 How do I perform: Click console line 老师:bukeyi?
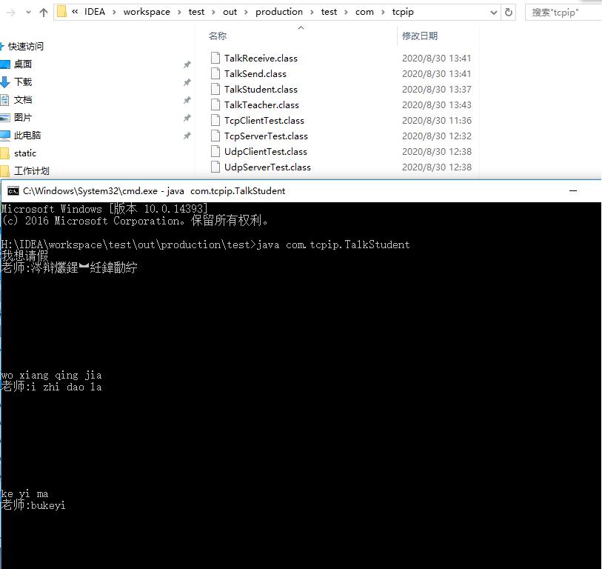33,505
